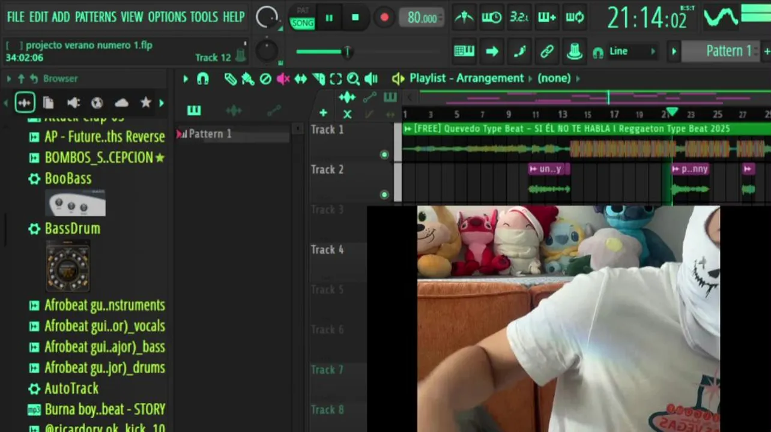Select the browser cloud tab
This screenshot has width=771, height=432.
(121, 103)
